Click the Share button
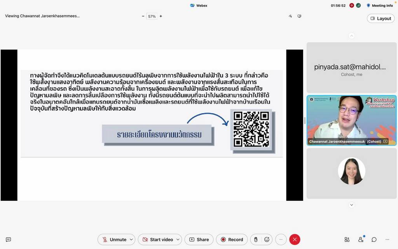 coord(199,240)
